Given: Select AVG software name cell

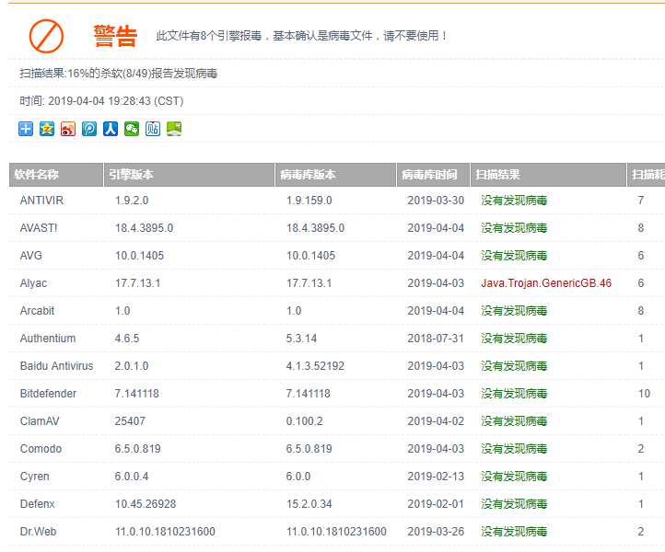Looking at the screenshot, I should [31, 256].
